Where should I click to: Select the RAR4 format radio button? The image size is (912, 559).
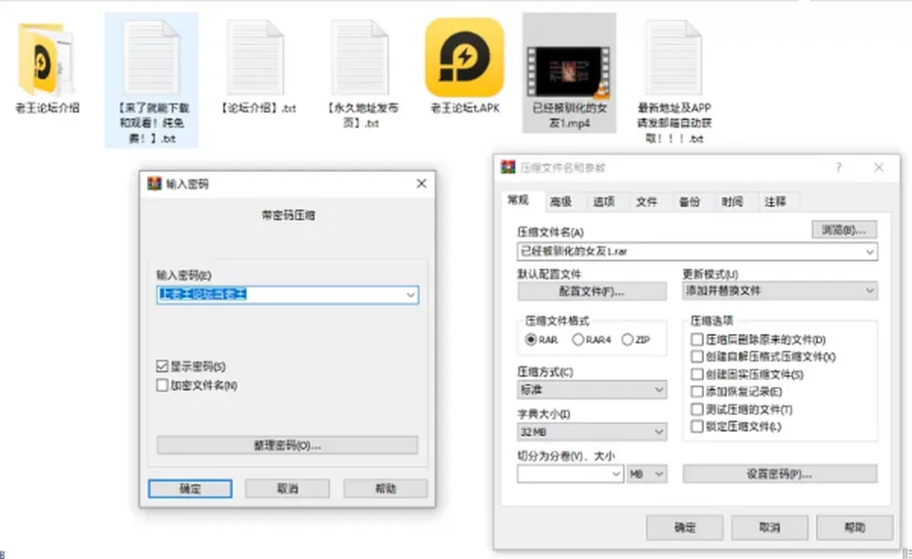pyautogui.click(x=578, y=340)
